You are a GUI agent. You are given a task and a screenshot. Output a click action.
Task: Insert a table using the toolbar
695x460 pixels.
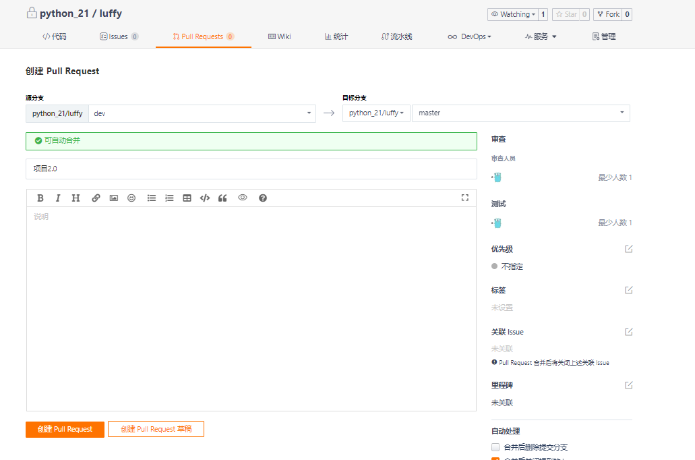[187, 198]
